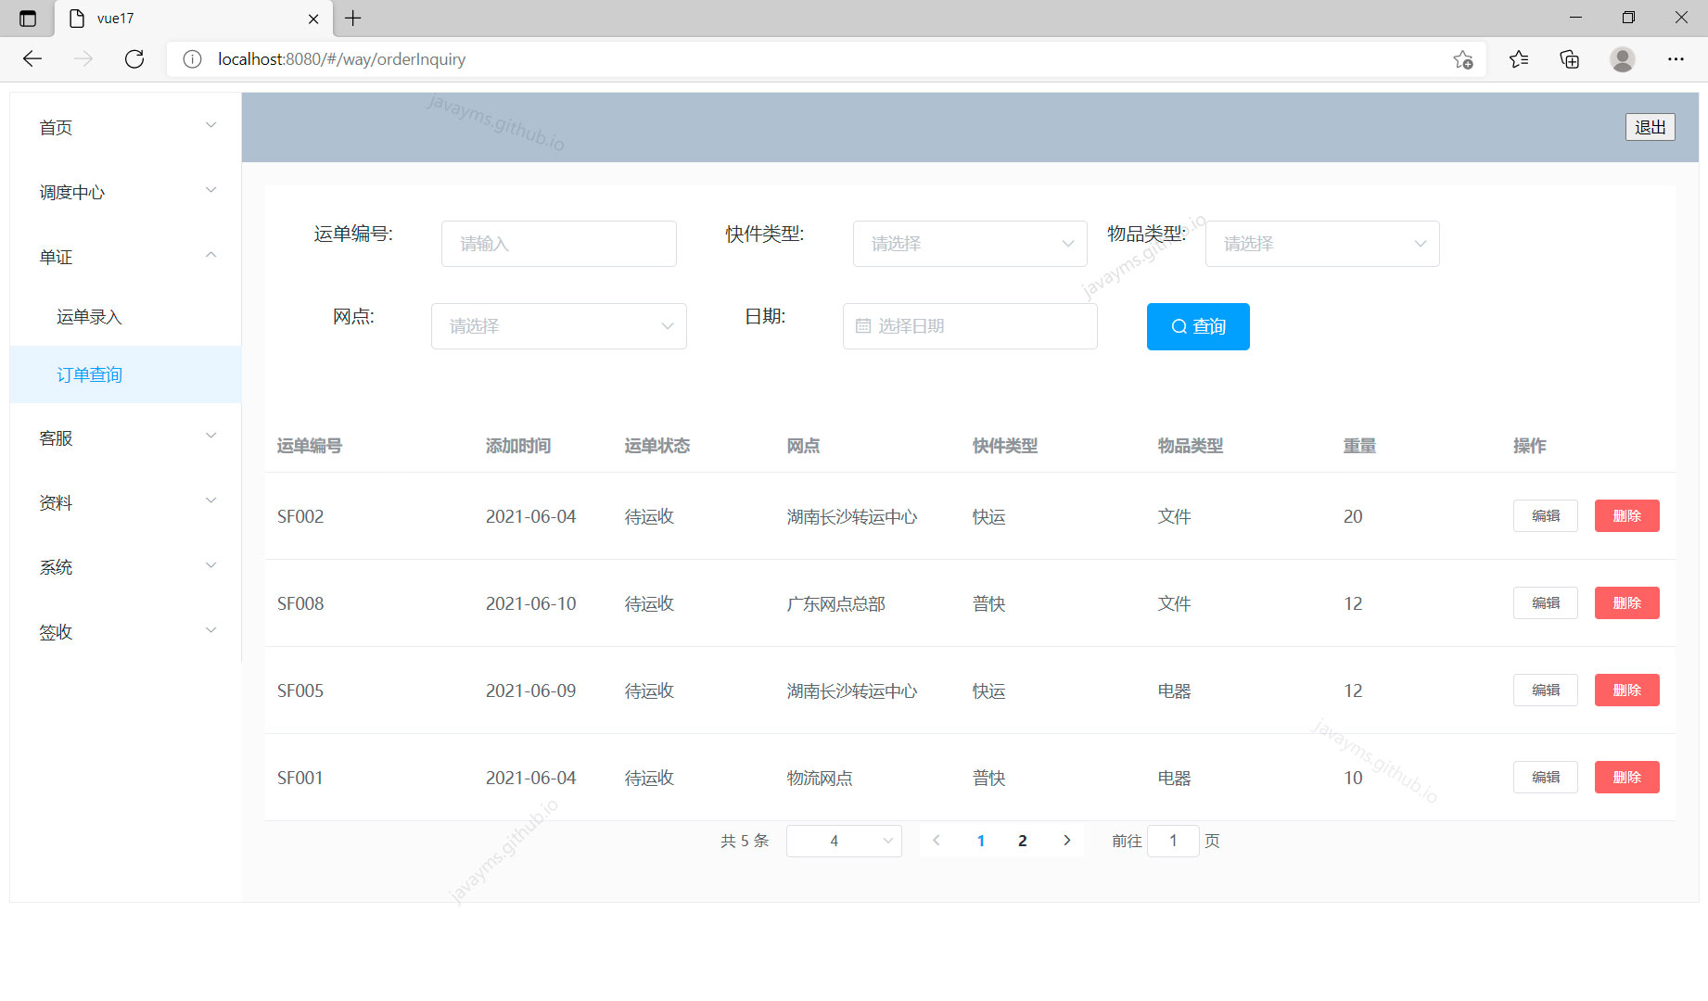Expand the 调度中心 sidebar menu
1708x1001 pixels.
[x=125, y=192]
